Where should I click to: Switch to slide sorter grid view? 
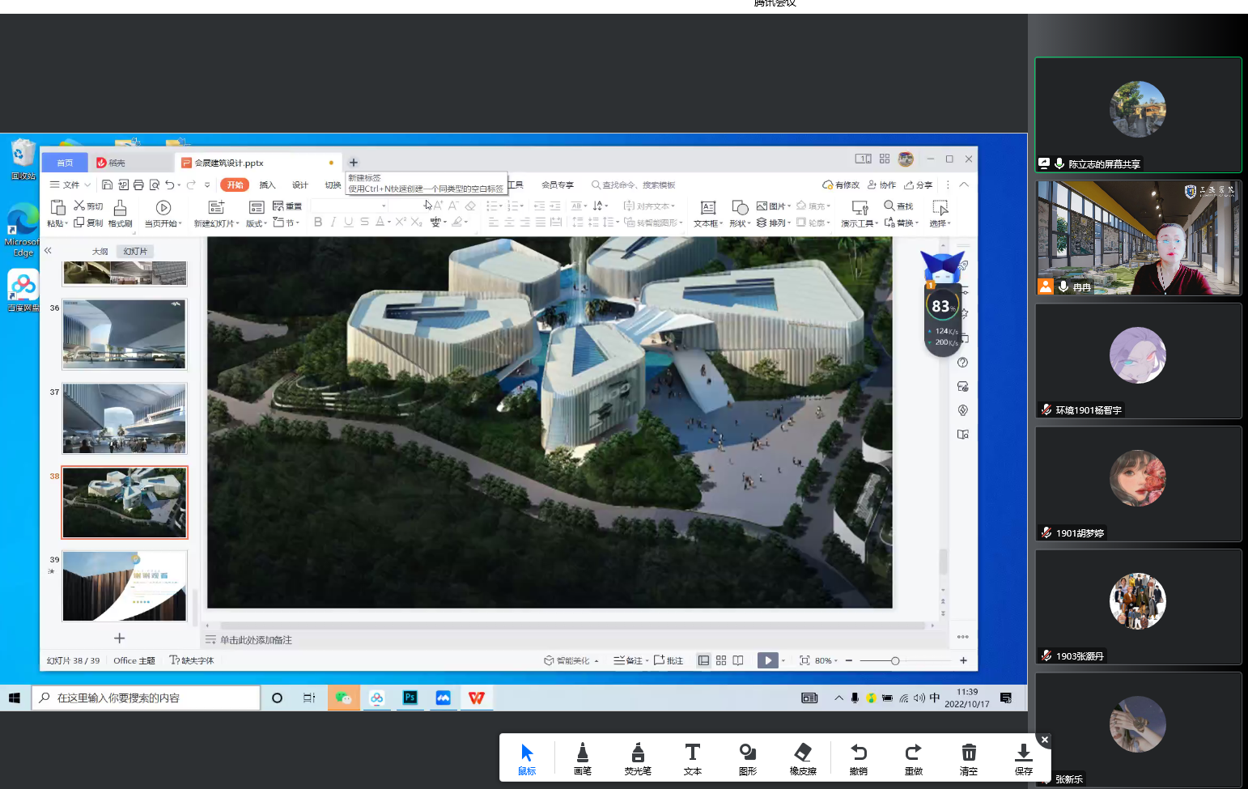[x=721, y=661]
